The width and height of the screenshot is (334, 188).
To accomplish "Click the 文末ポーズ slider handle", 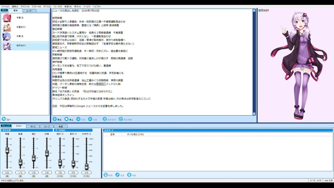I will 86,166.
